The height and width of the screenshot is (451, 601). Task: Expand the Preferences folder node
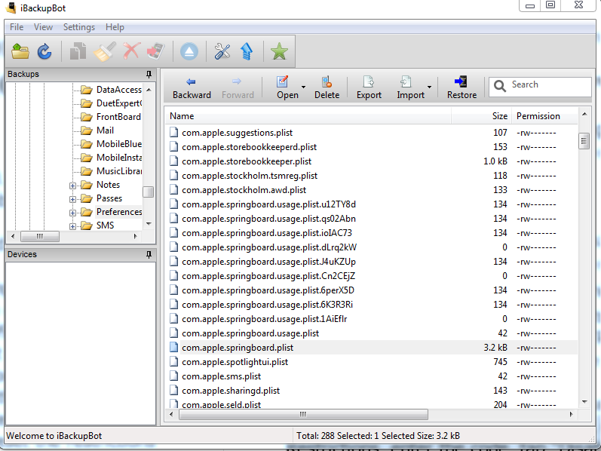[72, 213]
